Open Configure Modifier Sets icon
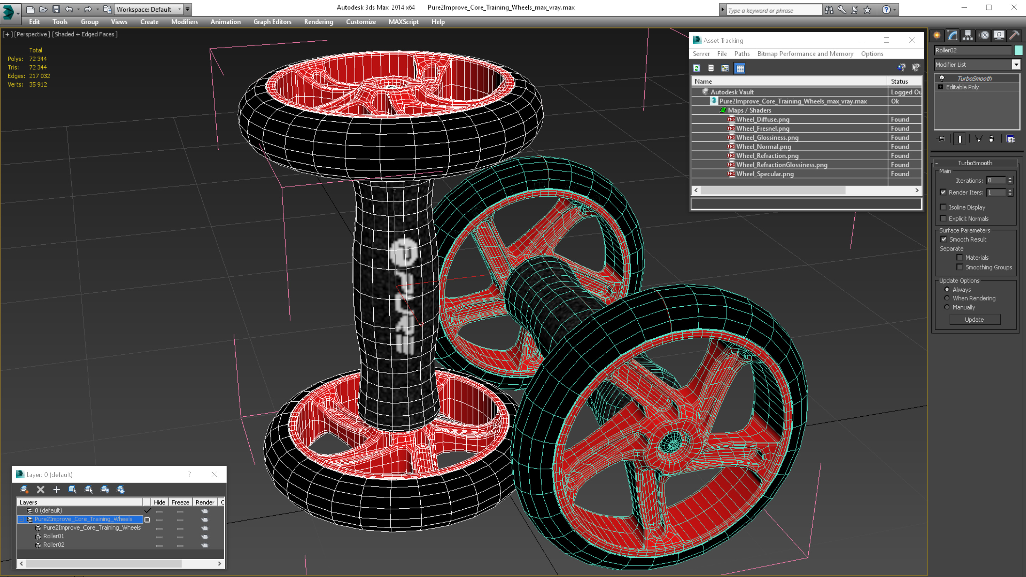1026x577 pixels. [1010, 139]
